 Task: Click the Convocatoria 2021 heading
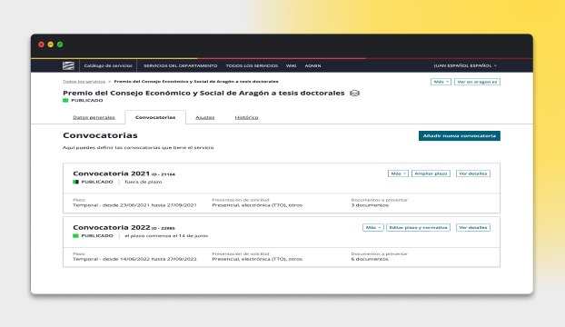pos(111,173)
